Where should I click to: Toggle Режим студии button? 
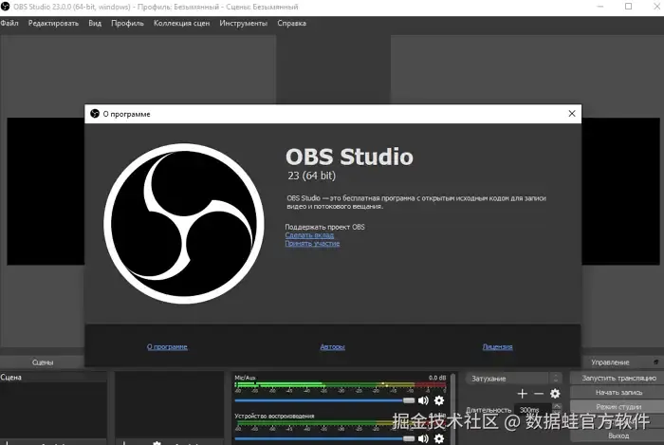pos(618,406)
